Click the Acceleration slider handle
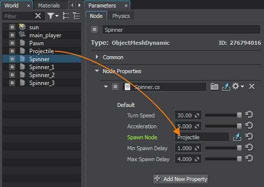264x187 pixels. [239, 126]
